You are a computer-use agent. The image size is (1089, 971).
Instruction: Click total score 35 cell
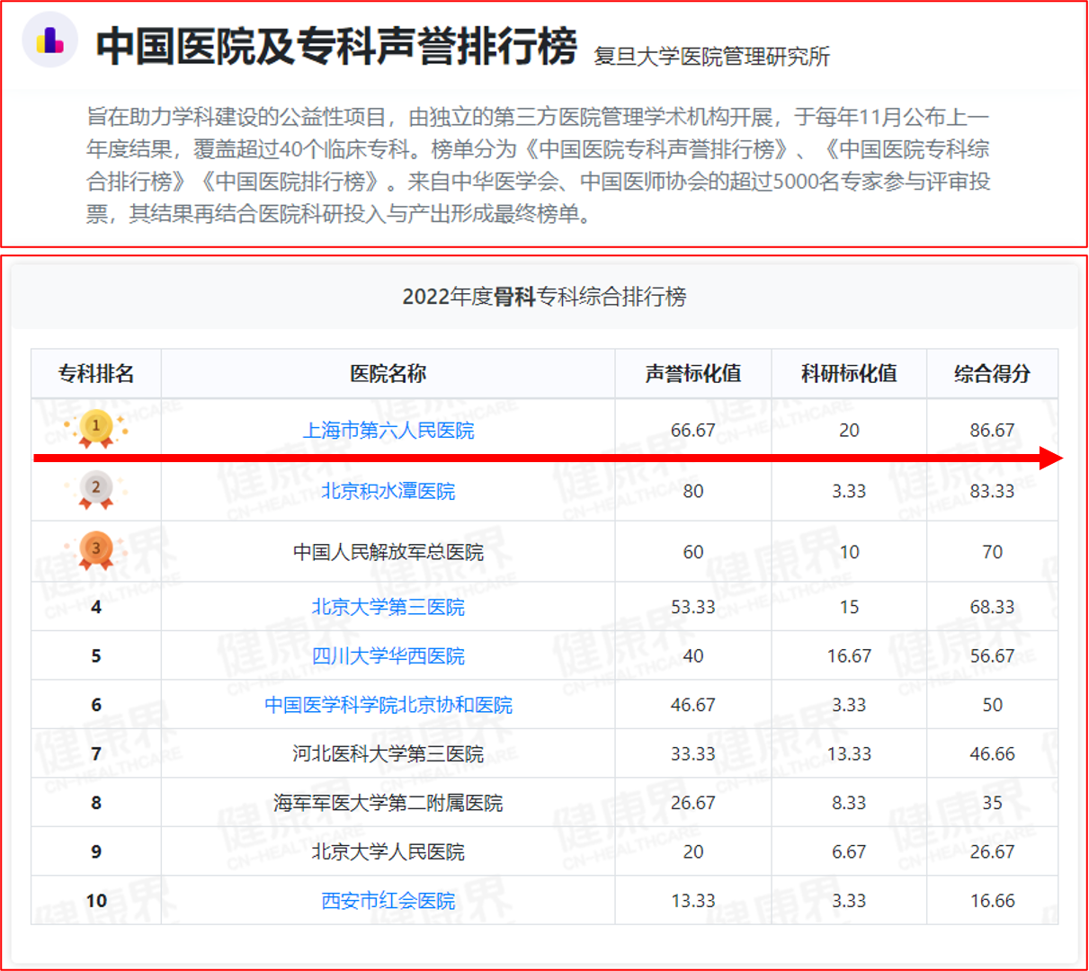993,803
